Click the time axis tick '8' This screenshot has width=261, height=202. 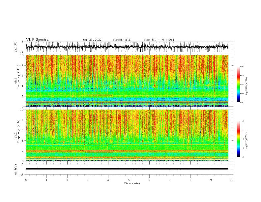click(190, 180)
